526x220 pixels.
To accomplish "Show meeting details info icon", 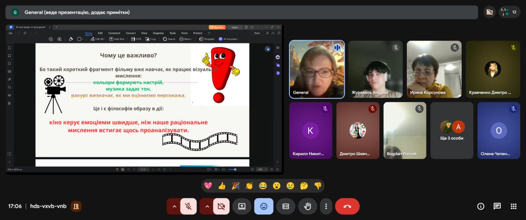I will [x=480, y=206].
